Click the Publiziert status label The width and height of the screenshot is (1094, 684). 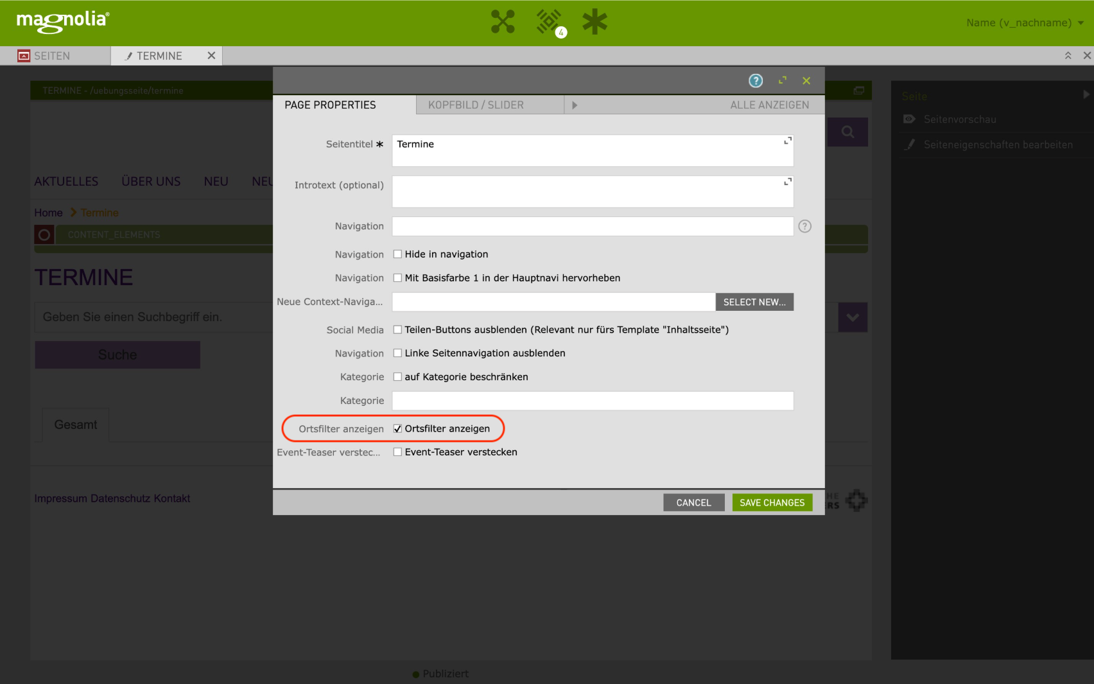click(446, 674)
